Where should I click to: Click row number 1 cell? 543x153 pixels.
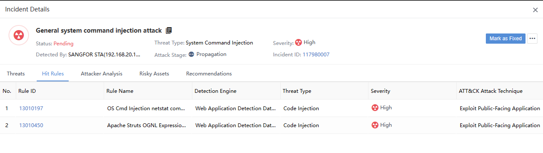pyautogui.click(x=7, y=108)
